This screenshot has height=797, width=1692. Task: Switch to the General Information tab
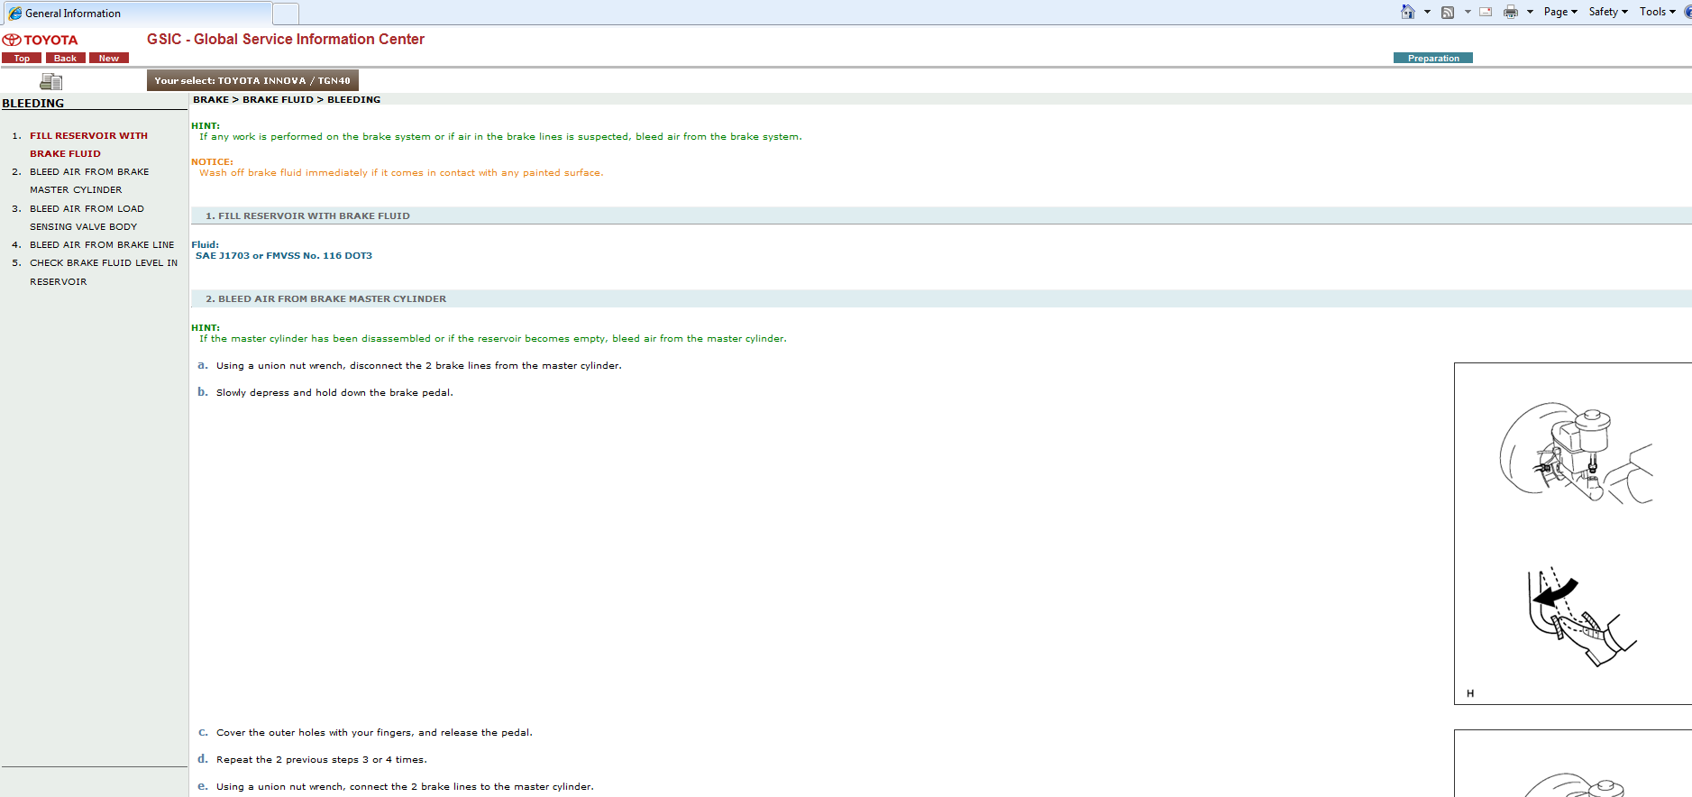135,14
